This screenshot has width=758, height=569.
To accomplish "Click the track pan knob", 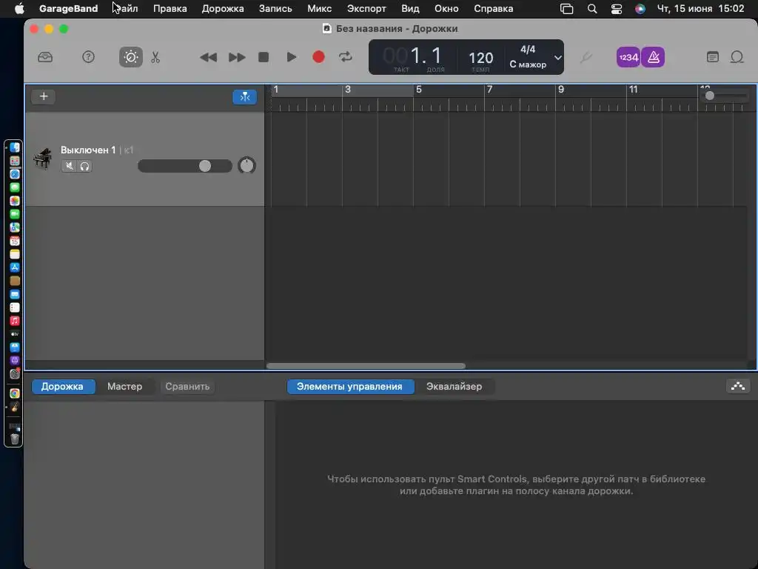I will coord(246,165).
